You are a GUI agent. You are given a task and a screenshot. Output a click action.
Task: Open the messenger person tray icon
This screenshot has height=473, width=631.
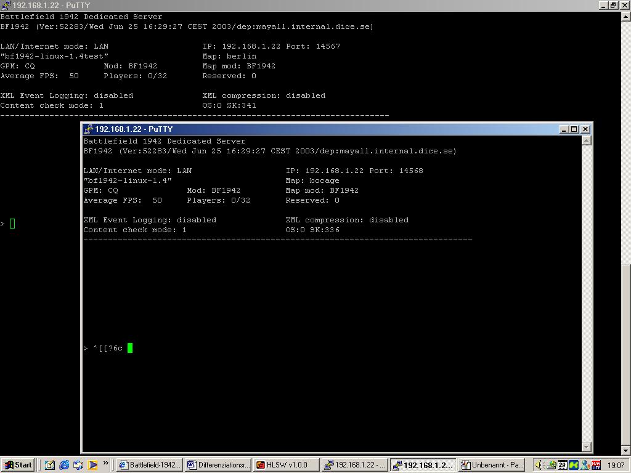pos(585,466)
